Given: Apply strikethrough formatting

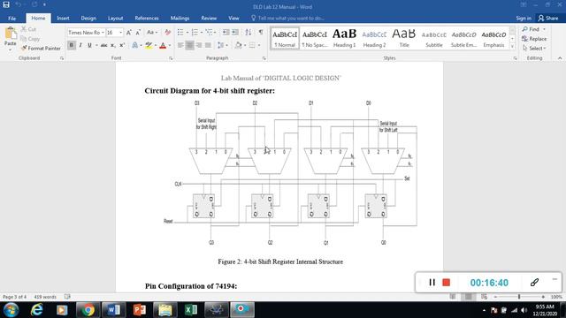Looking at the screenshot, I should [104, 45].
